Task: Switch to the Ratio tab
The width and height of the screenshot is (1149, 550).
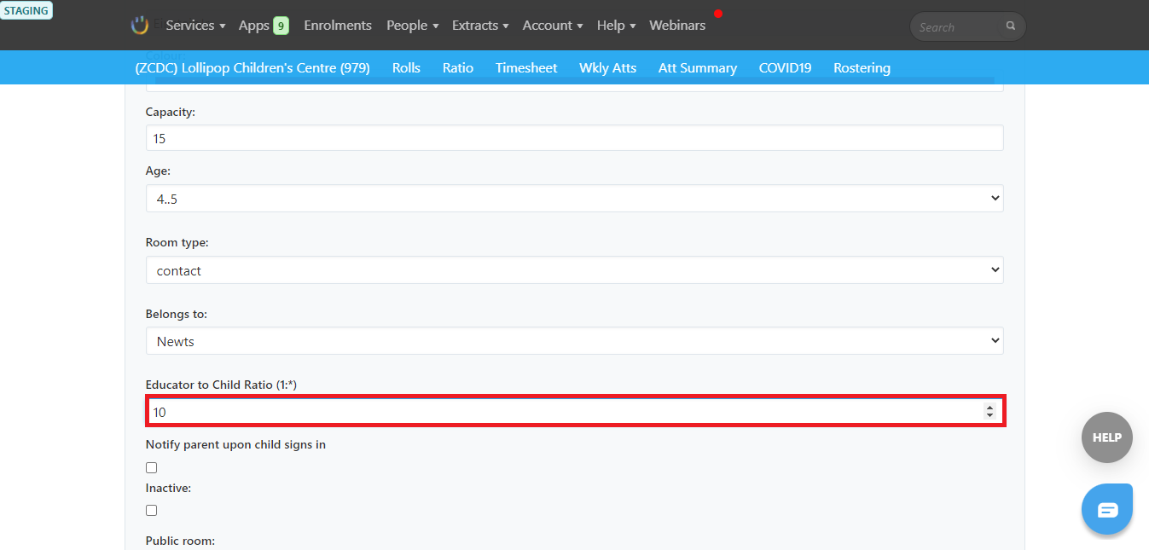Action: pyautogui.click(x=458, y=68)
